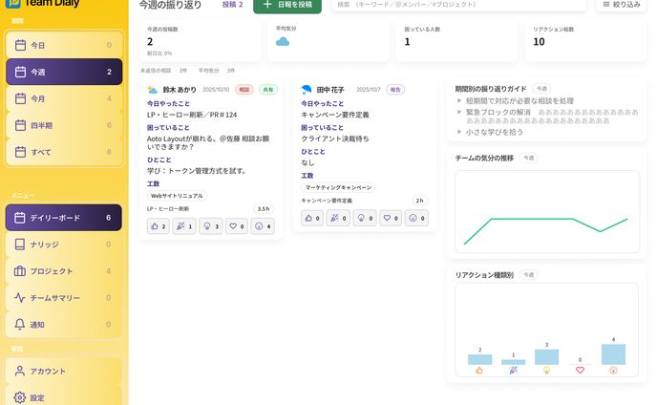This screenshot has width=657, height=405.
Task: Click the face icon under reaction chart
Action: 613,371
